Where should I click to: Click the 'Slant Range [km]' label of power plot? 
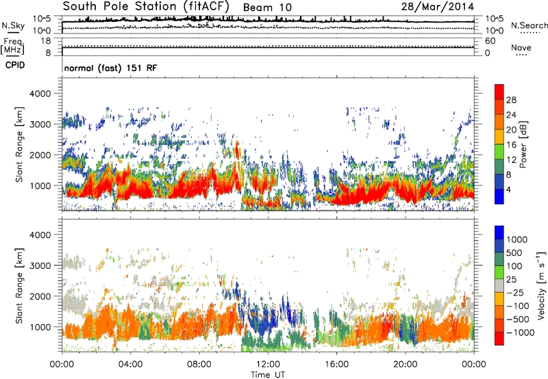click(19, 144)
